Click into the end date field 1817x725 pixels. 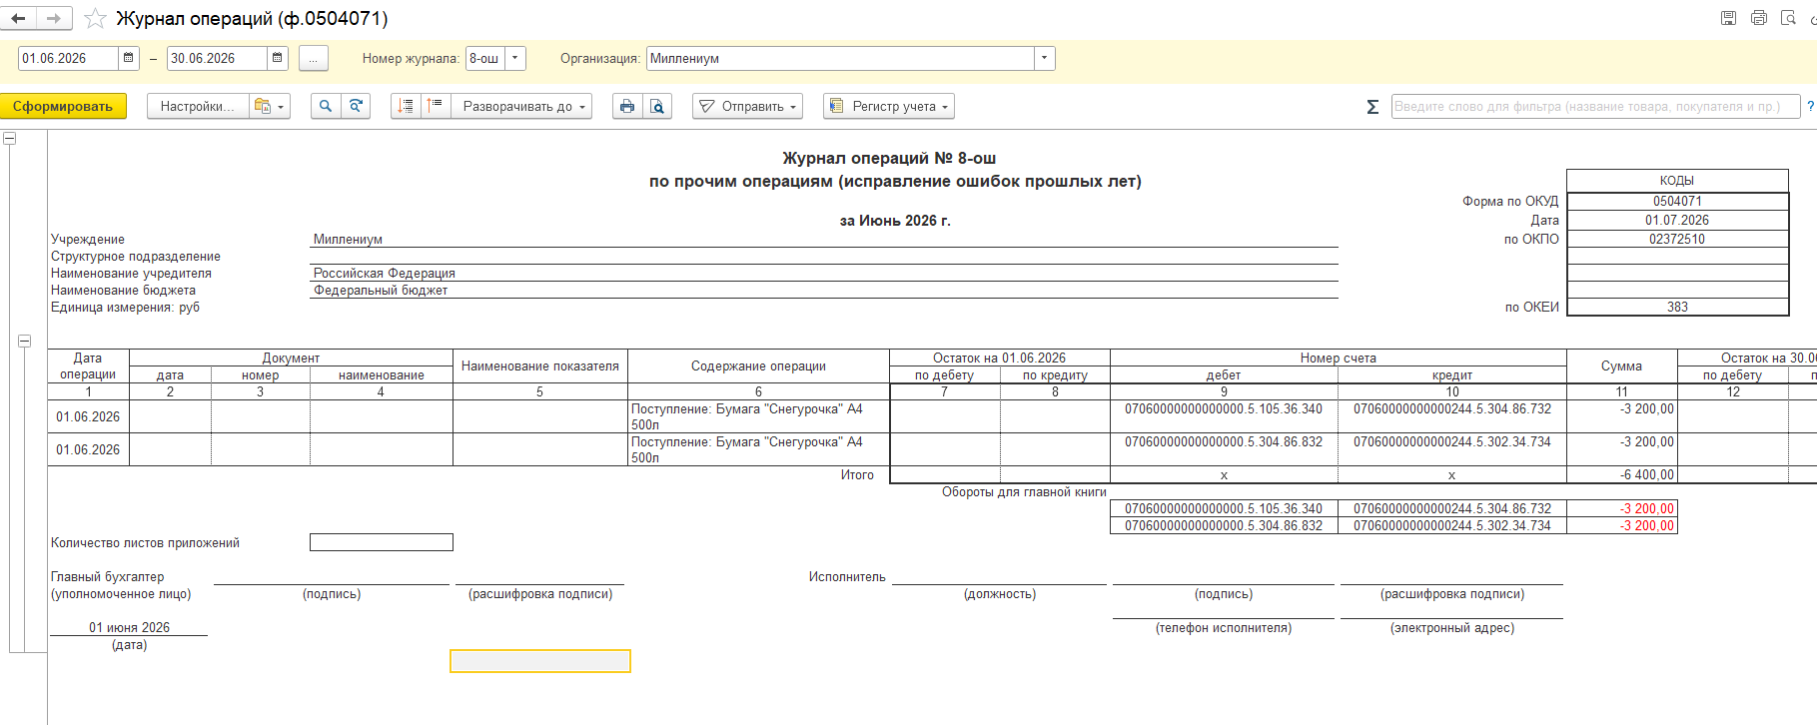pos(218,58)
